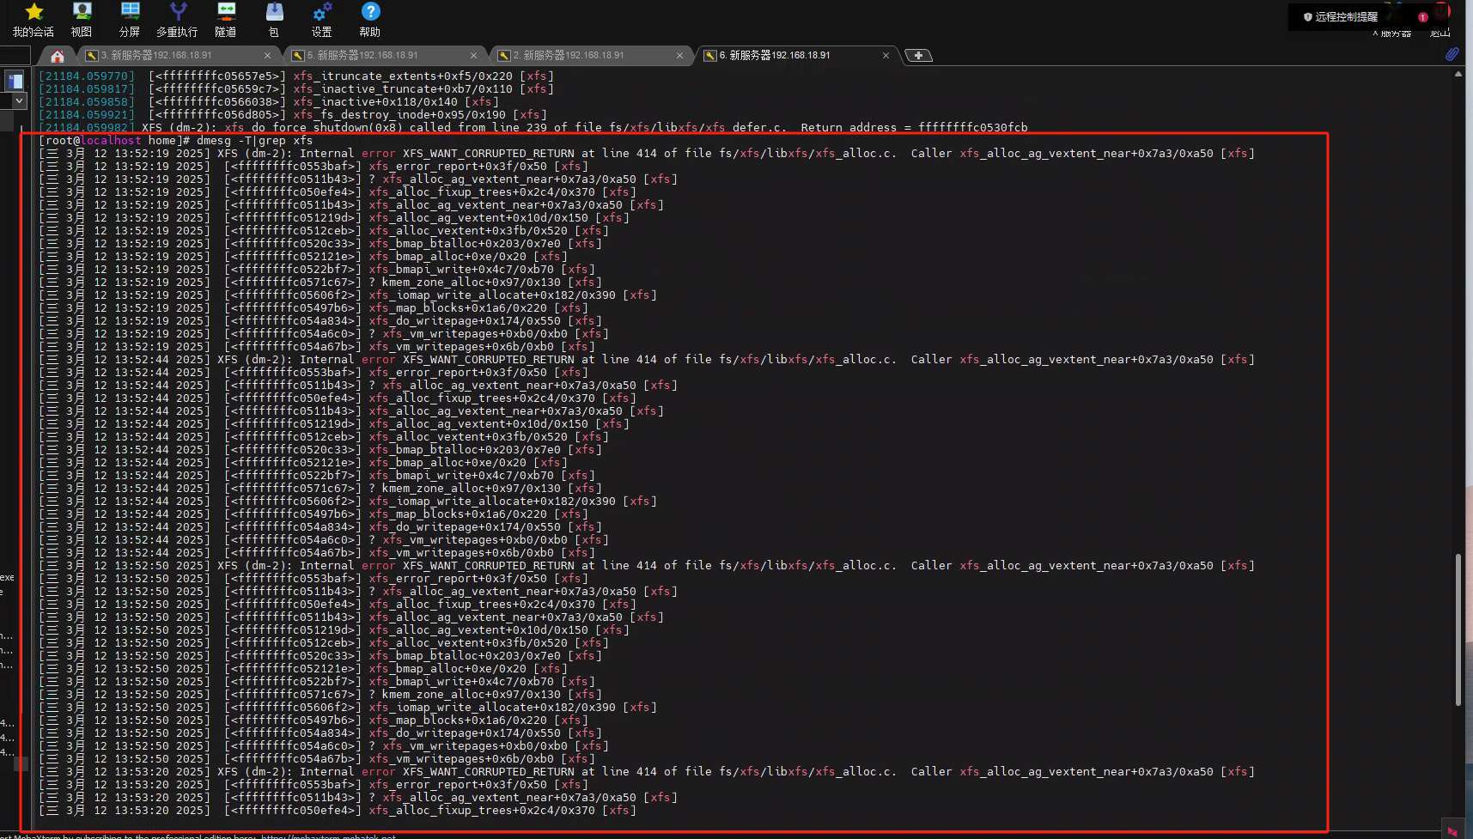Close tab 2. 新服务器192.168.18.91

(x=679, y=56)
